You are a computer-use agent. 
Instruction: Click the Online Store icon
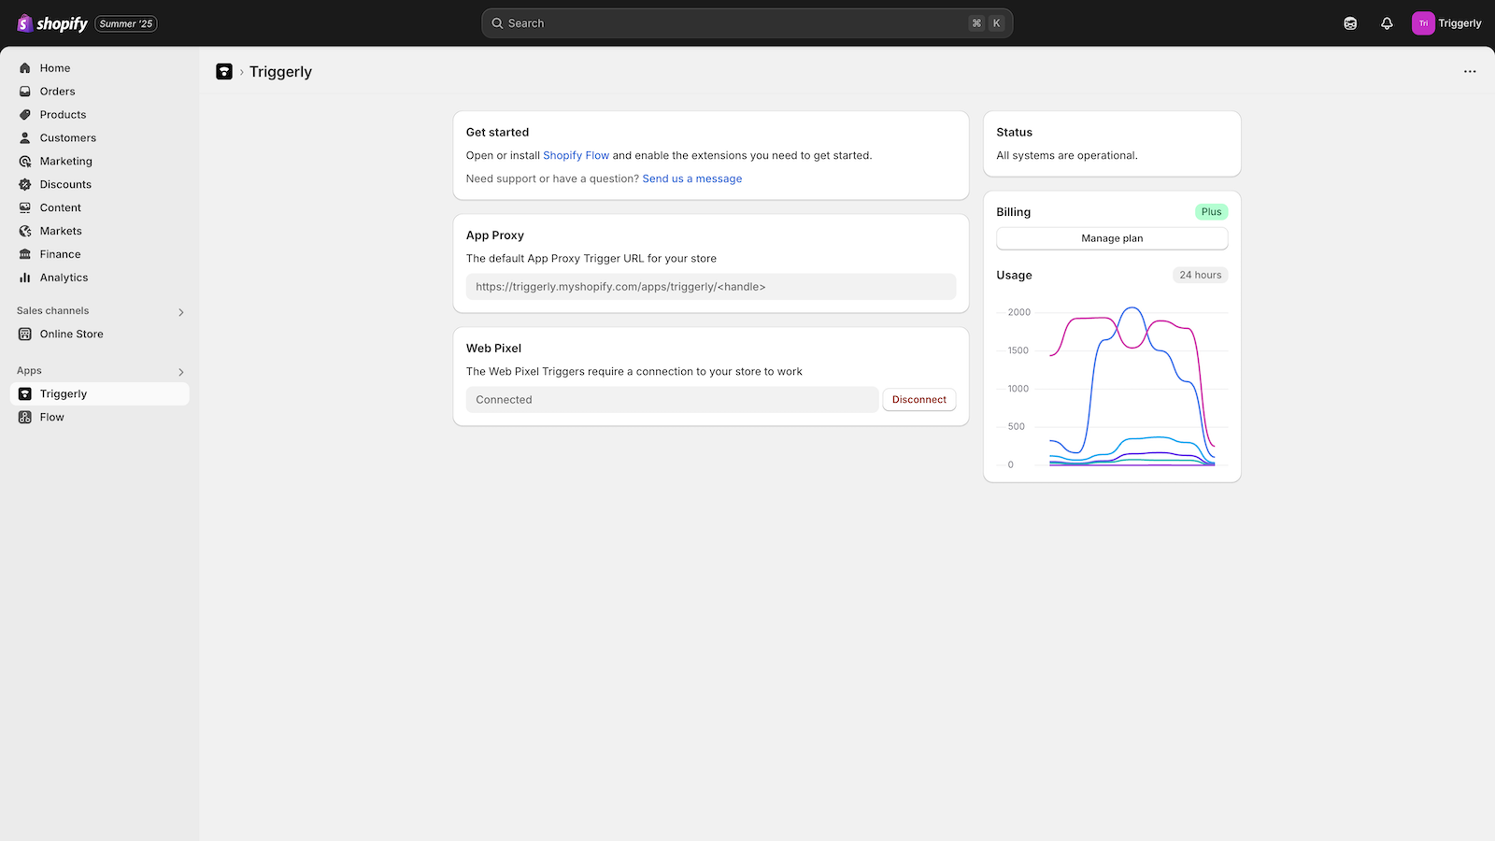[x=25, y=335]
